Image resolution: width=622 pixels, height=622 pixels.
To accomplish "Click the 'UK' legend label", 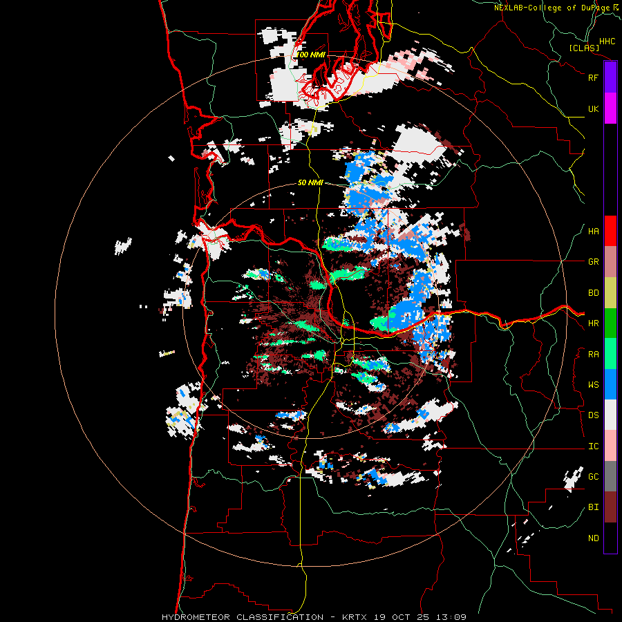I will 593,109.
